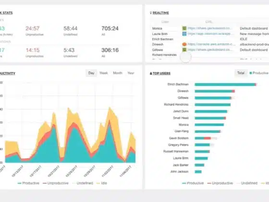Click the 306:16 All stat
The width and height of the screenshot is (269, 202).
coord(110,50)
